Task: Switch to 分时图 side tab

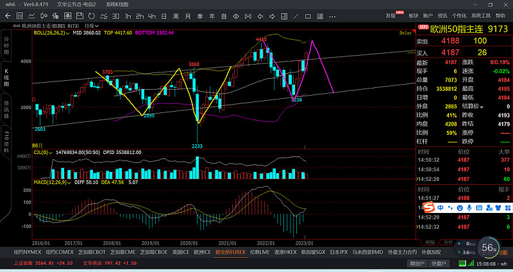Action: 6,46
